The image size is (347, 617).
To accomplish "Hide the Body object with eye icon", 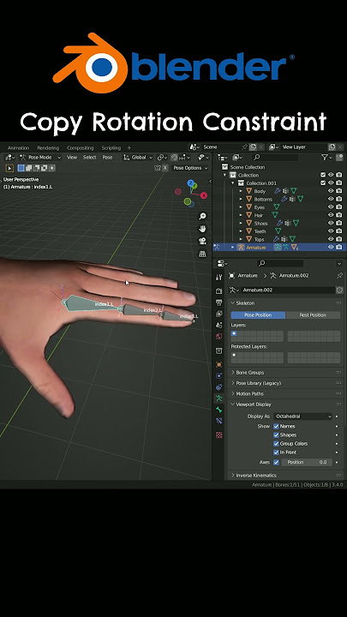I will click(331, 191).
